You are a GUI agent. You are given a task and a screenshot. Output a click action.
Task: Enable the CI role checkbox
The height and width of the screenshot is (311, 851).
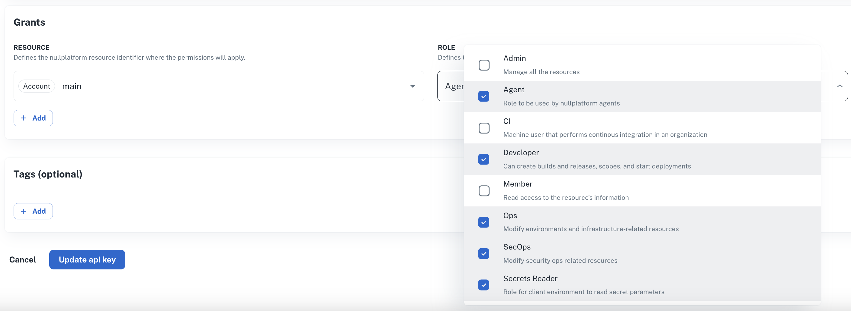(x=484, y=128)
